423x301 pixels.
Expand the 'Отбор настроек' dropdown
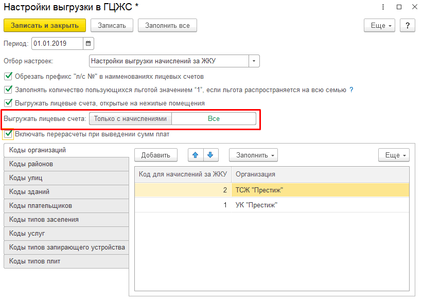click(x=254, y=61)
